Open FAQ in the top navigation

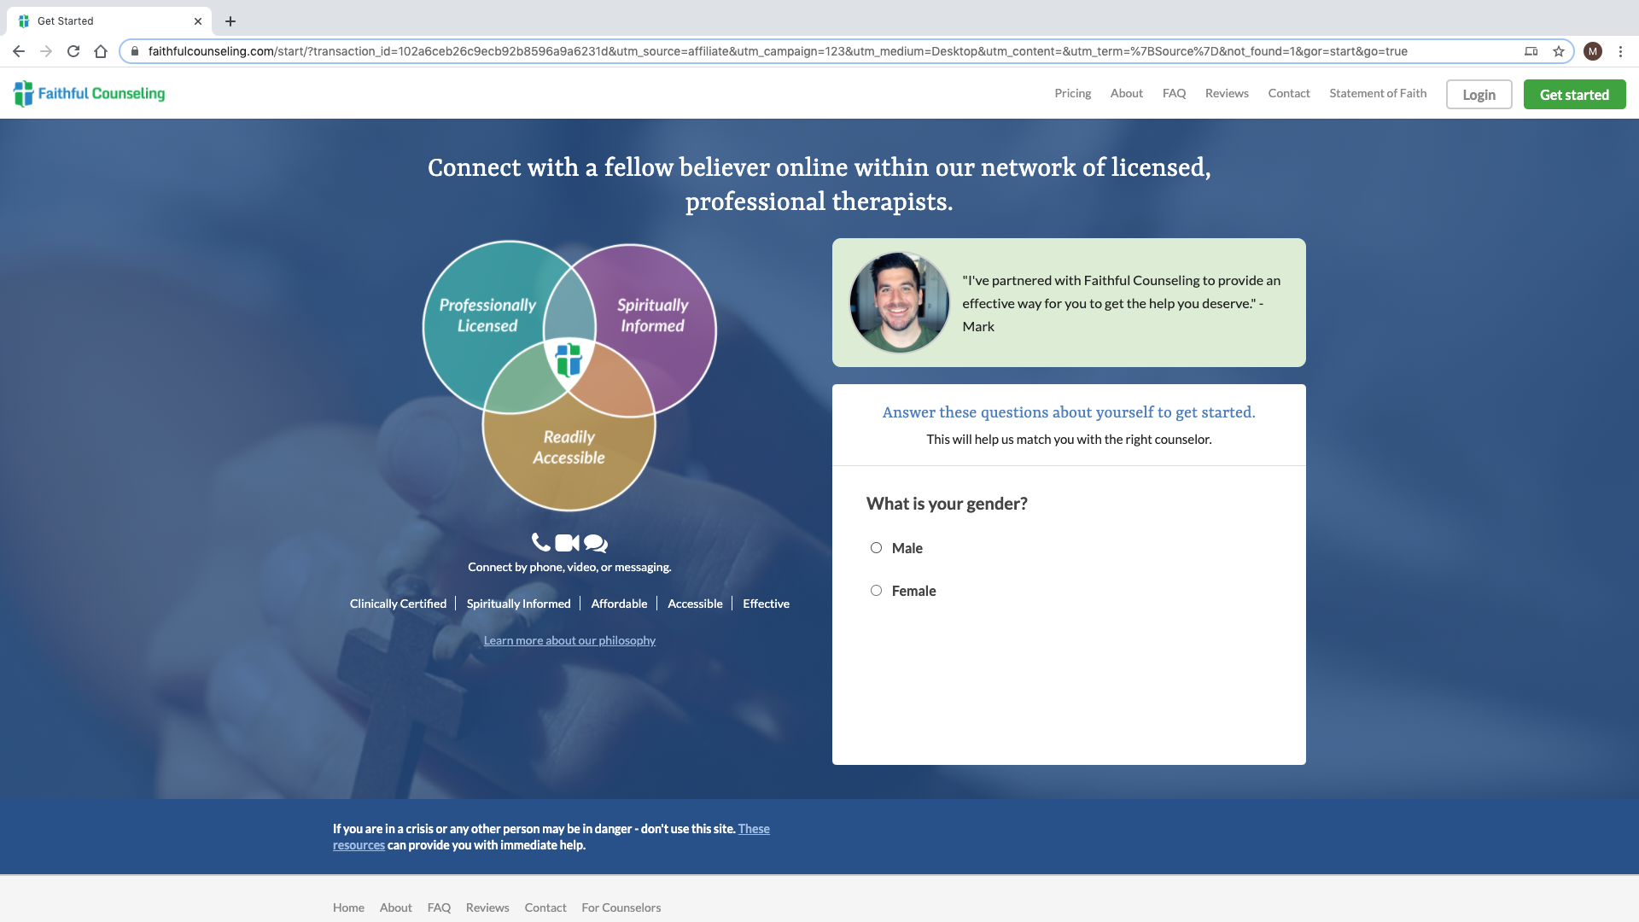point(1174,93)
